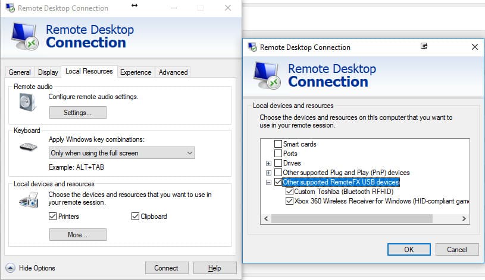The height and width of the screenshot is (280, 485).
Task: Uncheck Xbox 360 Wireless Receiver checkbox
Action: (289, 201)
